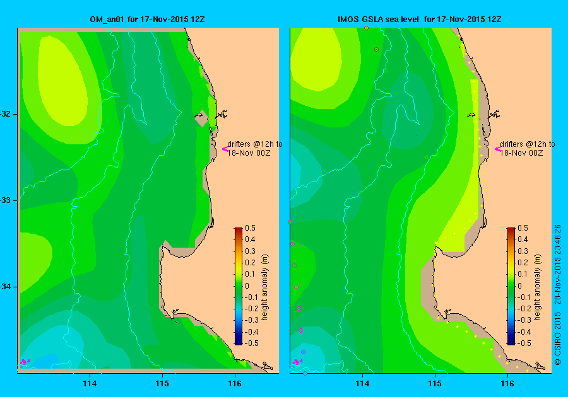Select the -0.5 colorbar label in the OM_an01 panel
568x397 pixels.
[251, 343]
